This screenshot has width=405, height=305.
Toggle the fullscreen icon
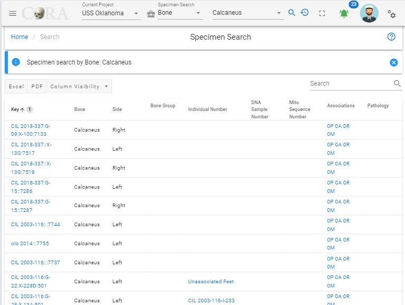tap(322, 13)
